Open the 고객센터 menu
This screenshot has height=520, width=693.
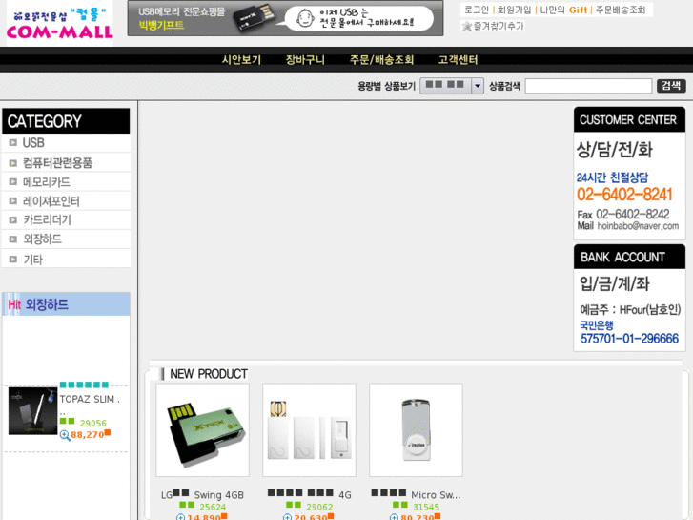click(x=458, y=60)
